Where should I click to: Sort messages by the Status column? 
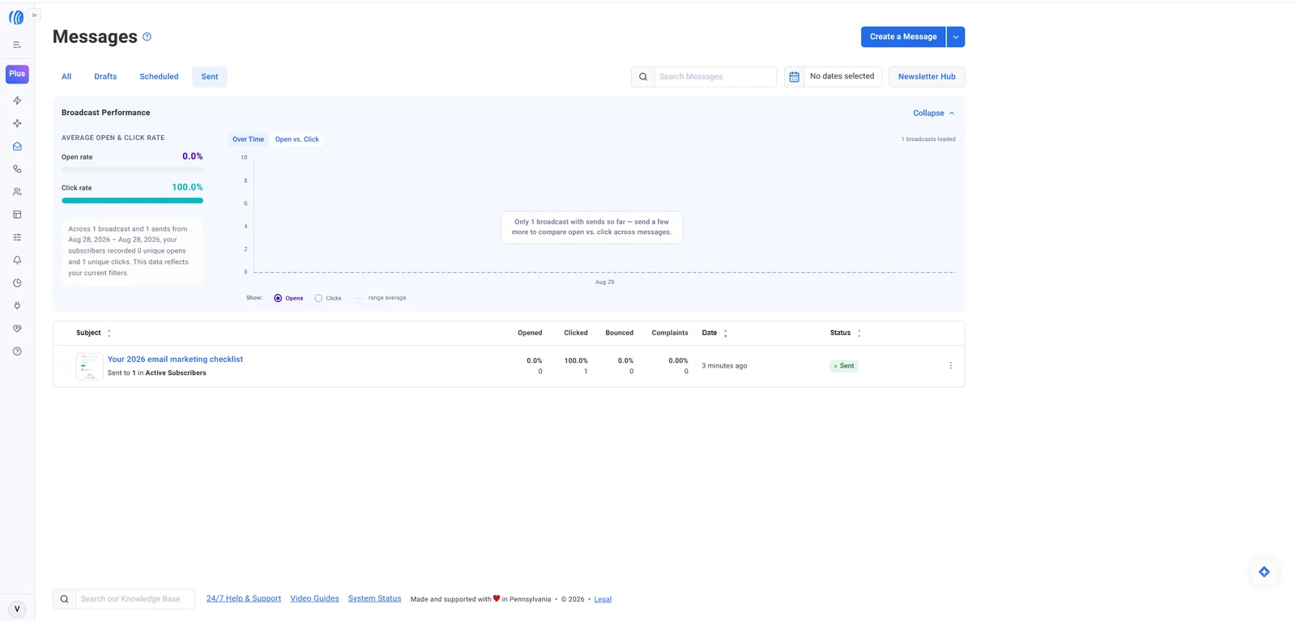click(x=845, y=333)
